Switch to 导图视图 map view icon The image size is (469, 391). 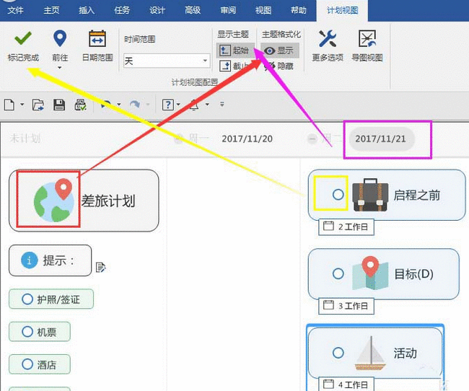(x=367, y=38)
